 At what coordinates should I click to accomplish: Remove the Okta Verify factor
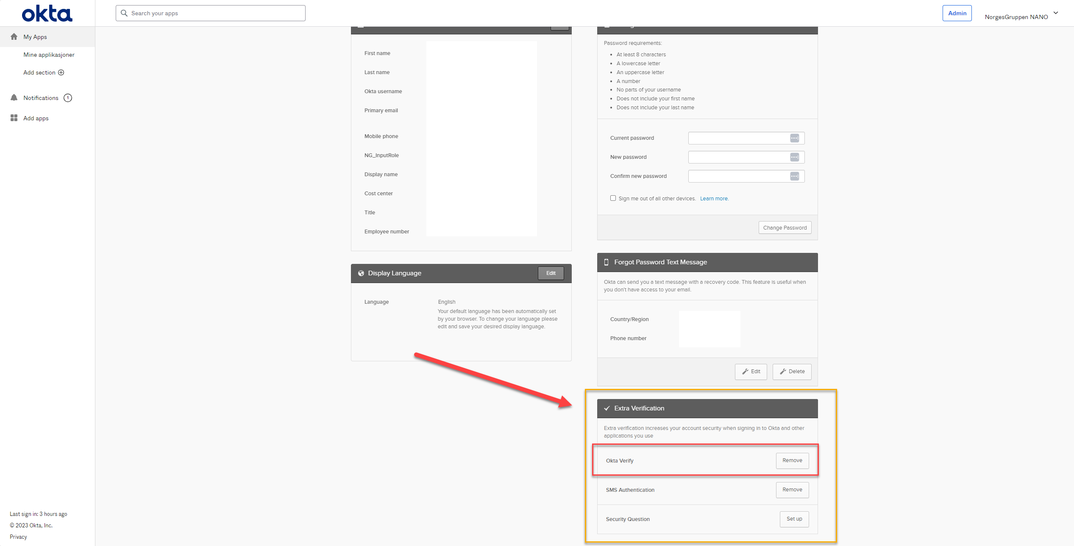pyautogui.click(x=792, y=460)
